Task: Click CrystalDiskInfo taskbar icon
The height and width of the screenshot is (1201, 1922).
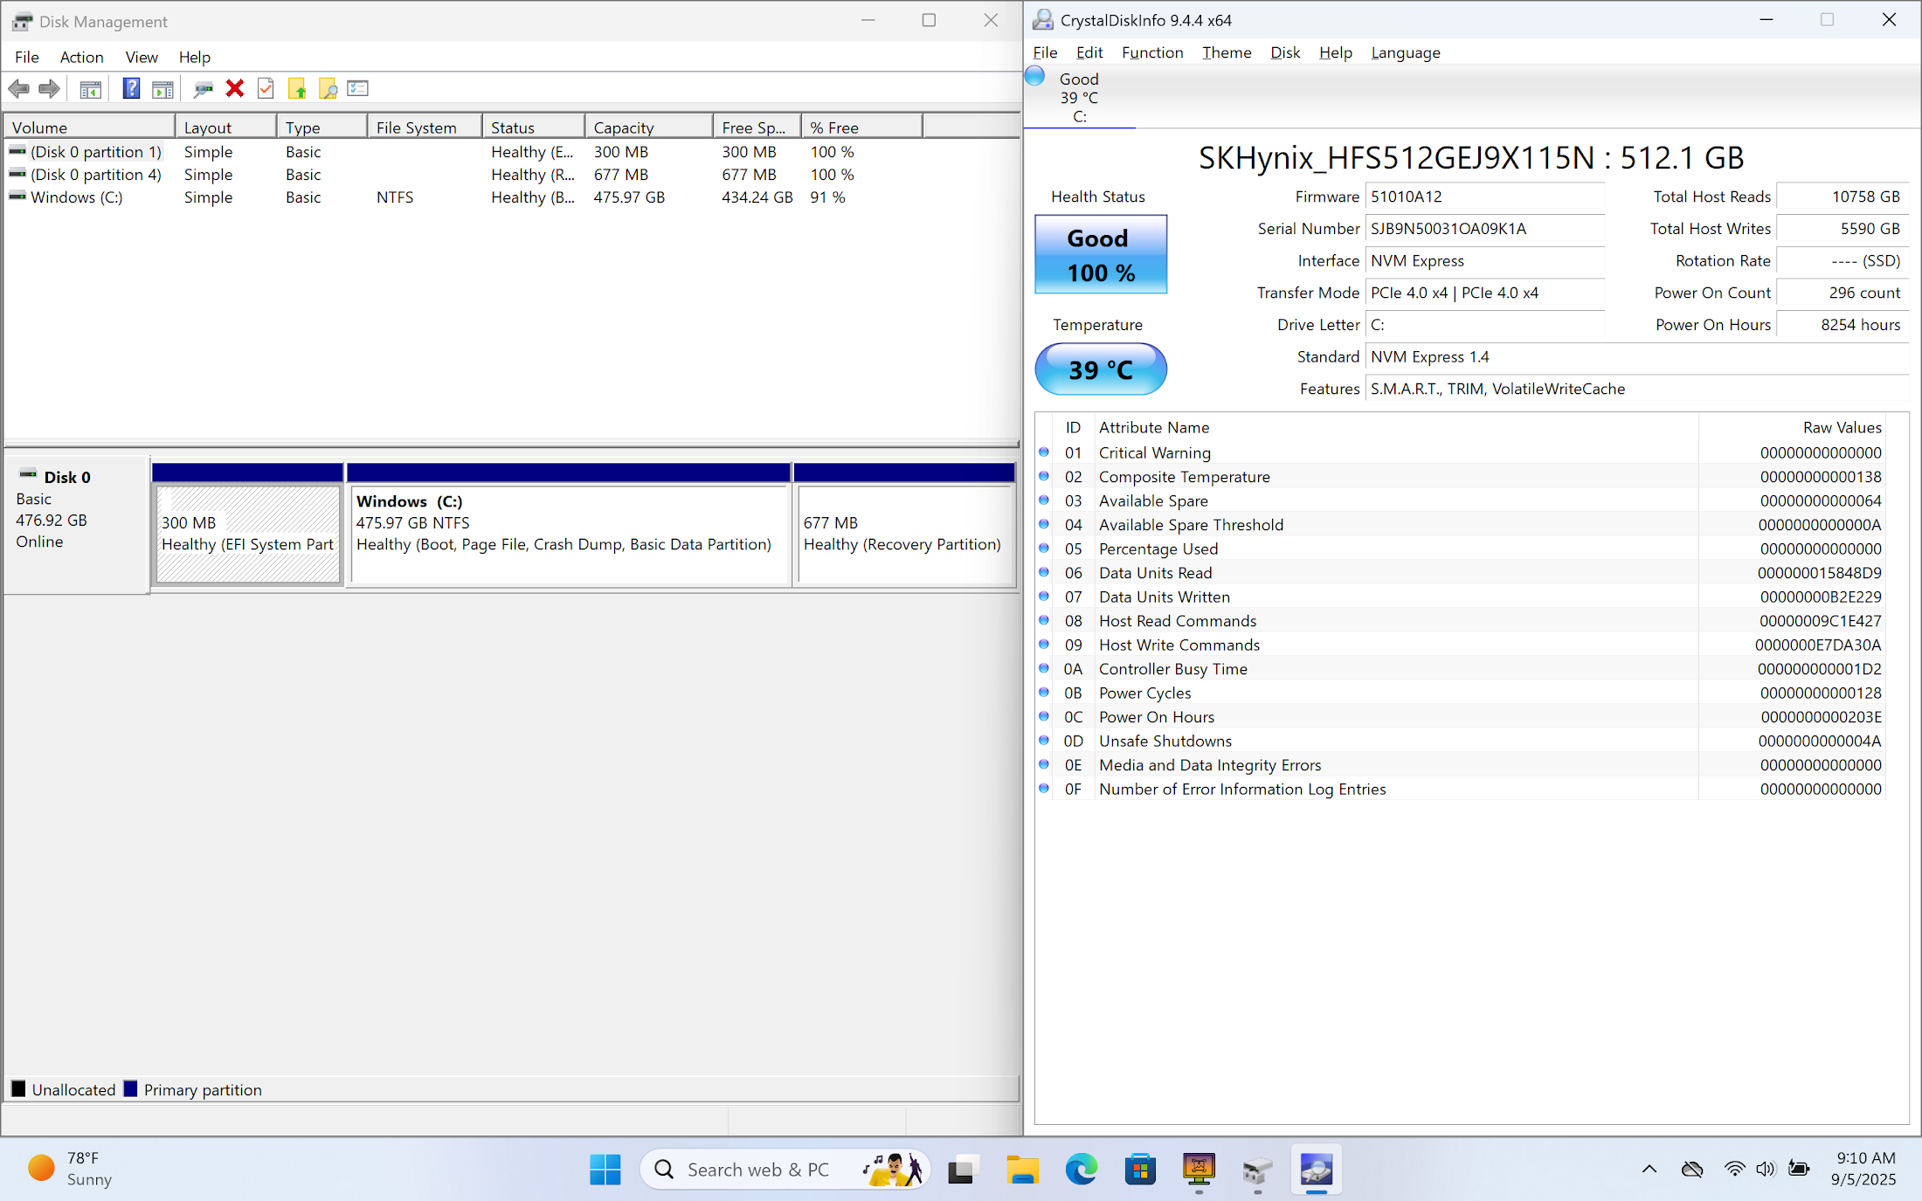Action: pyautogui.click(x=1317, y=1170)
